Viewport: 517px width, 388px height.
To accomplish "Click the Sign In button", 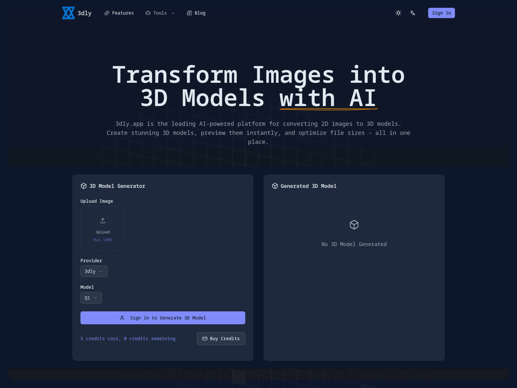I will [441, 13].
